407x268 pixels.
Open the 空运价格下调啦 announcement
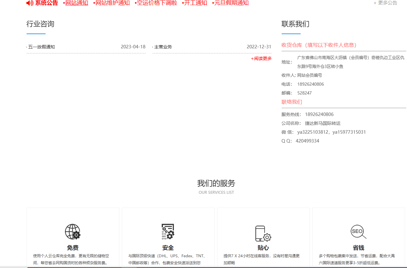[157, 3]
